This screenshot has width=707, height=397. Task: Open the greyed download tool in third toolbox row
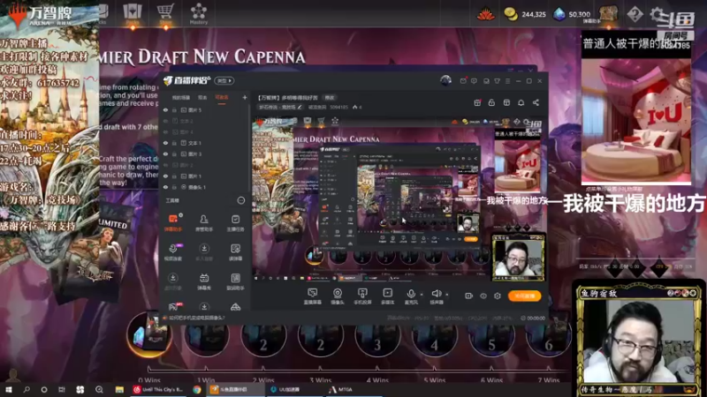(x=173, y=281)
